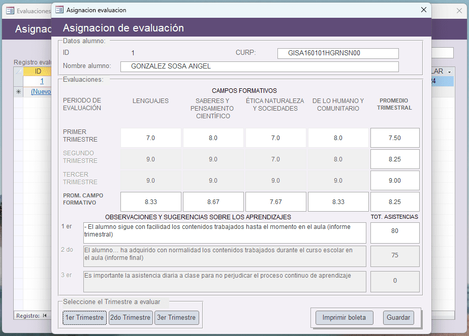Image resolution: width=469 pixels, height=336 pixels.
Task: Click the 3 er observation text box
Action: click(x=225, y=281)
